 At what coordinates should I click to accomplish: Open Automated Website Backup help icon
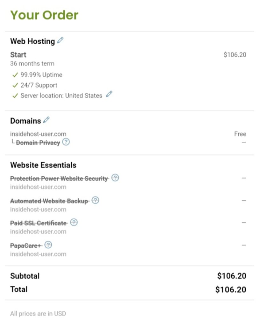tap(95, 200)
